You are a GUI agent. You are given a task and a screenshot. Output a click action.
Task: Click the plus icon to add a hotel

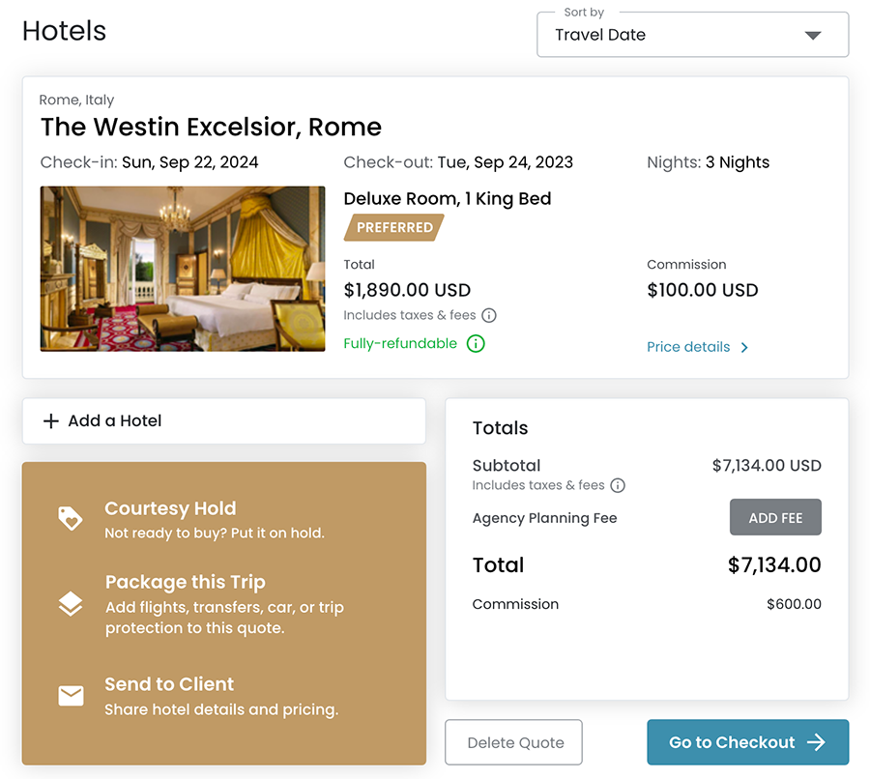pyautogui.click(x=51, y=421)
